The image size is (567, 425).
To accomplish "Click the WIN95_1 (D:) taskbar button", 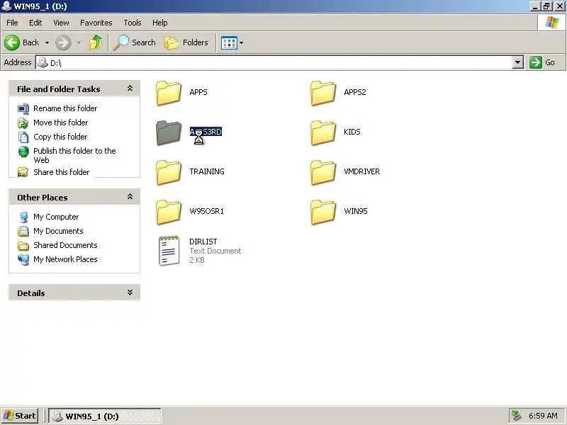I will (x=105, y=416).
